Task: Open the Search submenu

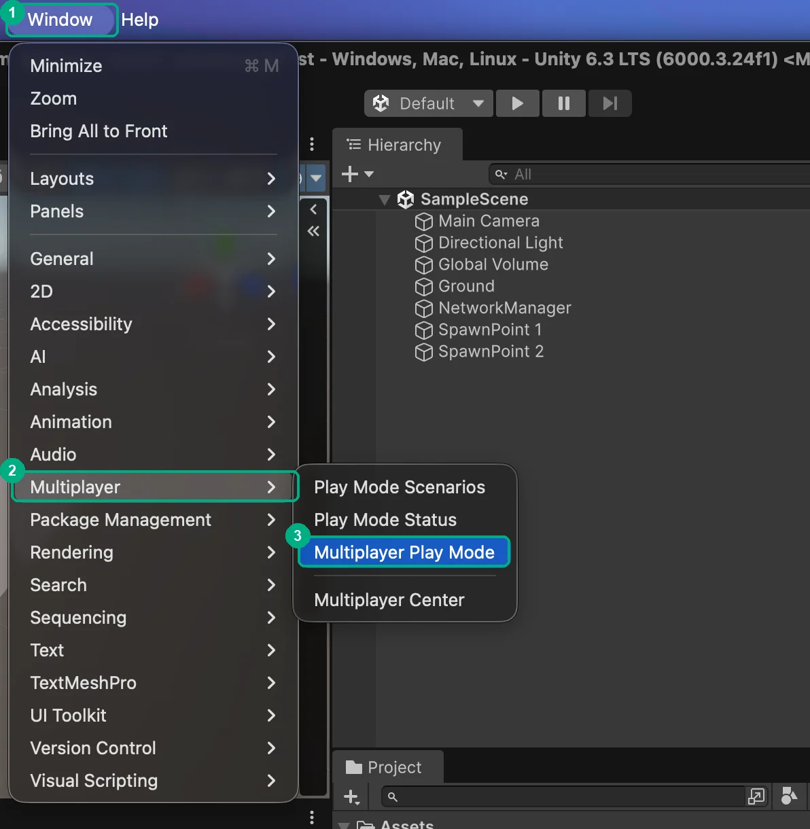Action: pos(154,585)
